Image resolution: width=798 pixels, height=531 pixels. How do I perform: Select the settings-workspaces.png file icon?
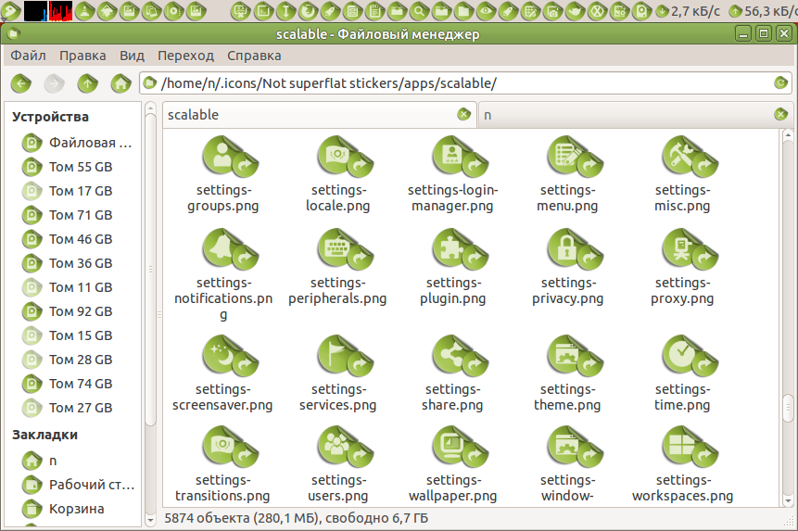(x=689, y=447)
